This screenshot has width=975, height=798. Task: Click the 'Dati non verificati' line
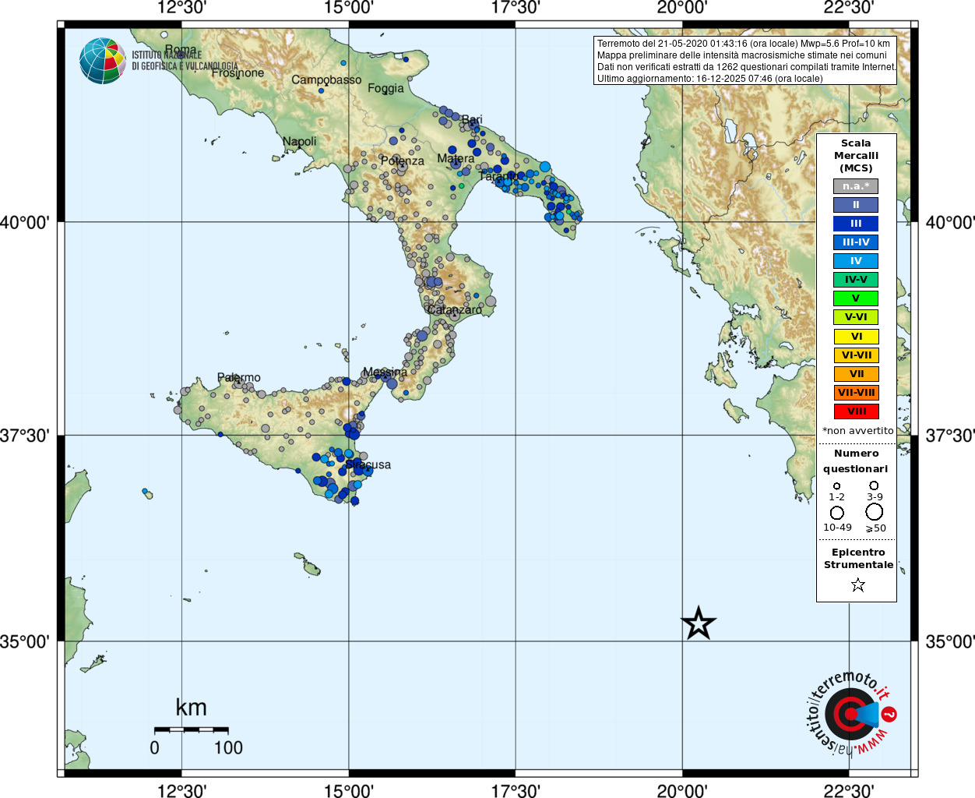(747, 67)
